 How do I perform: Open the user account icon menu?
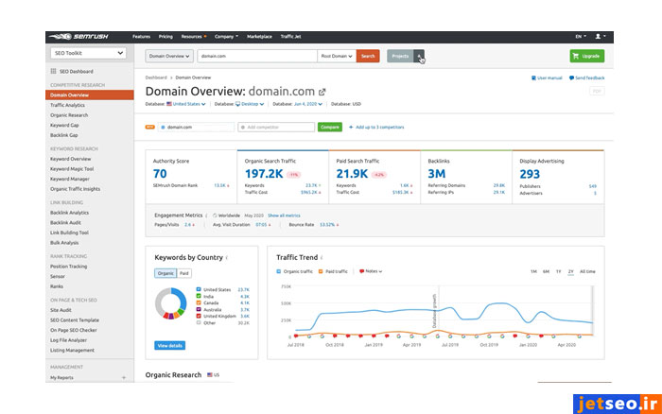[x=598, y=36]
